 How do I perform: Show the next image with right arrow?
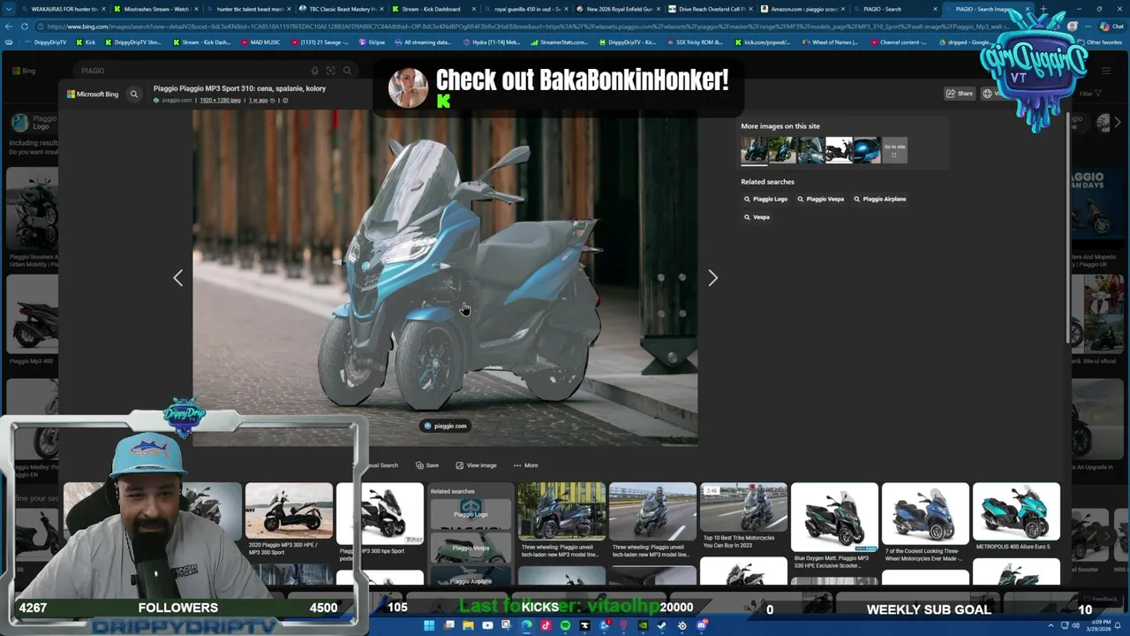[x=712, y=278]
